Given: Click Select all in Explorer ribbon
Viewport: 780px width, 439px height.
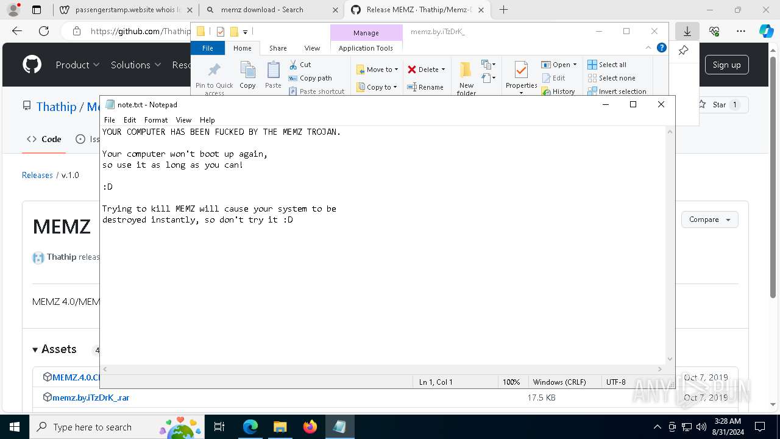Looking at the screenshot, I should click(x=607, y=65).
